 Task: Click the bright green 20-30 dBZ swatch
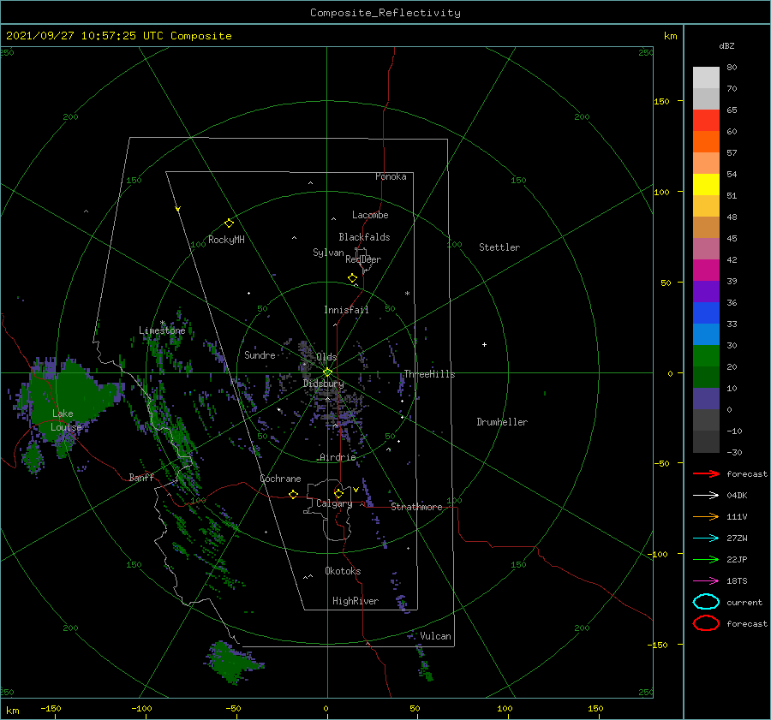point(706,356)
